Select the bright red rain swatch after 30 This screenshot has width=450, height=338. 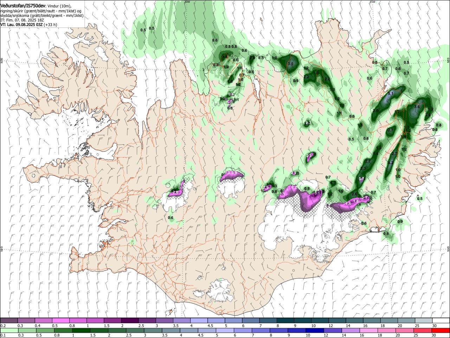pos(441,330)
